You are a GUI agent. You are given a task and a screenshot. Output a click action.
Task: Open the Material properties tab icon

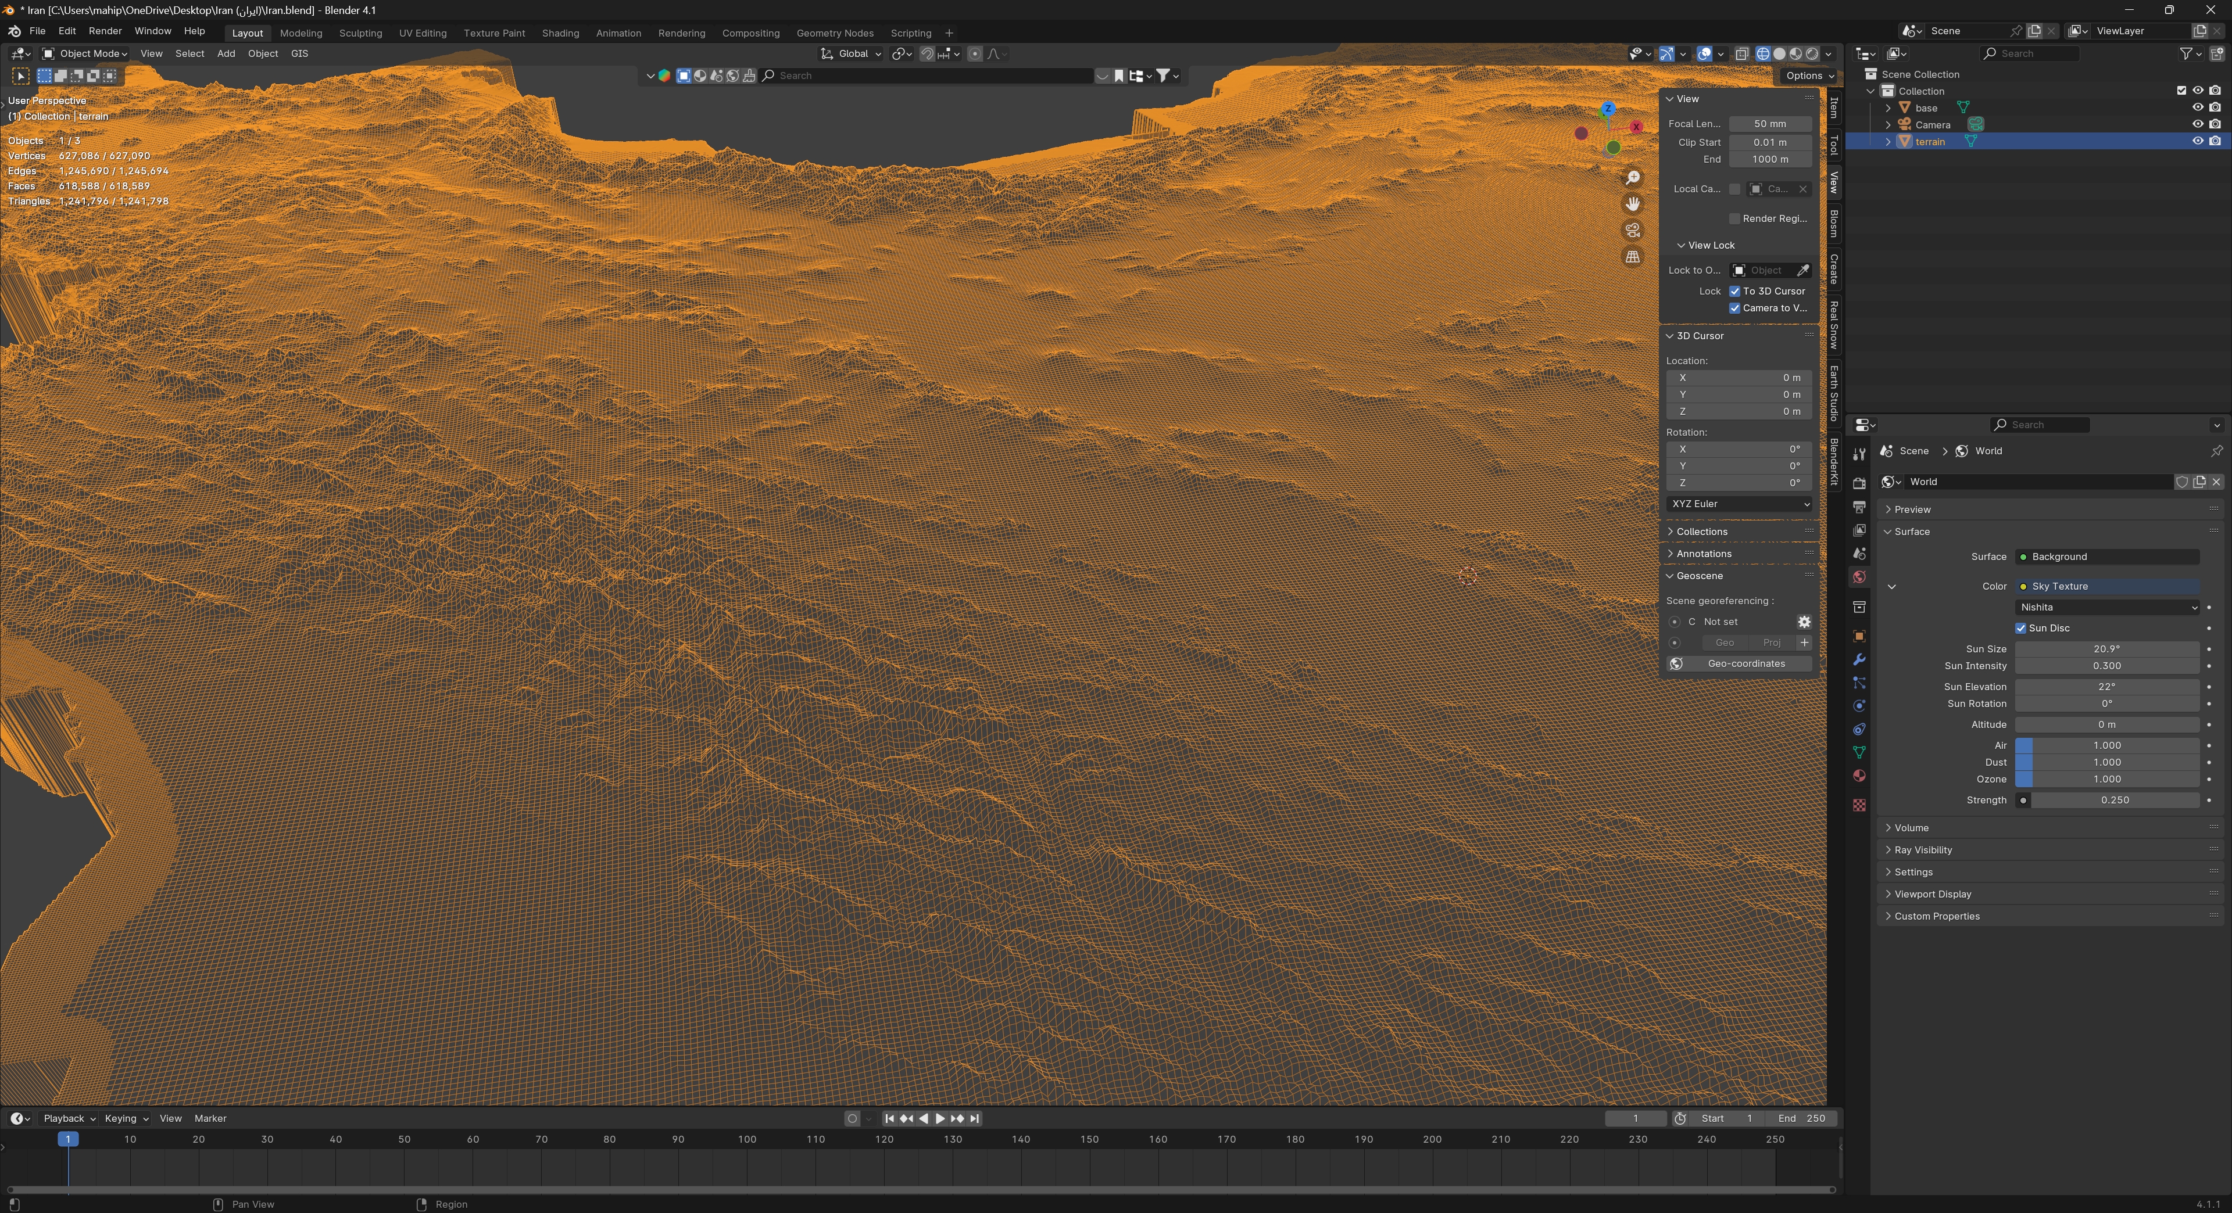click(1859, 776)
